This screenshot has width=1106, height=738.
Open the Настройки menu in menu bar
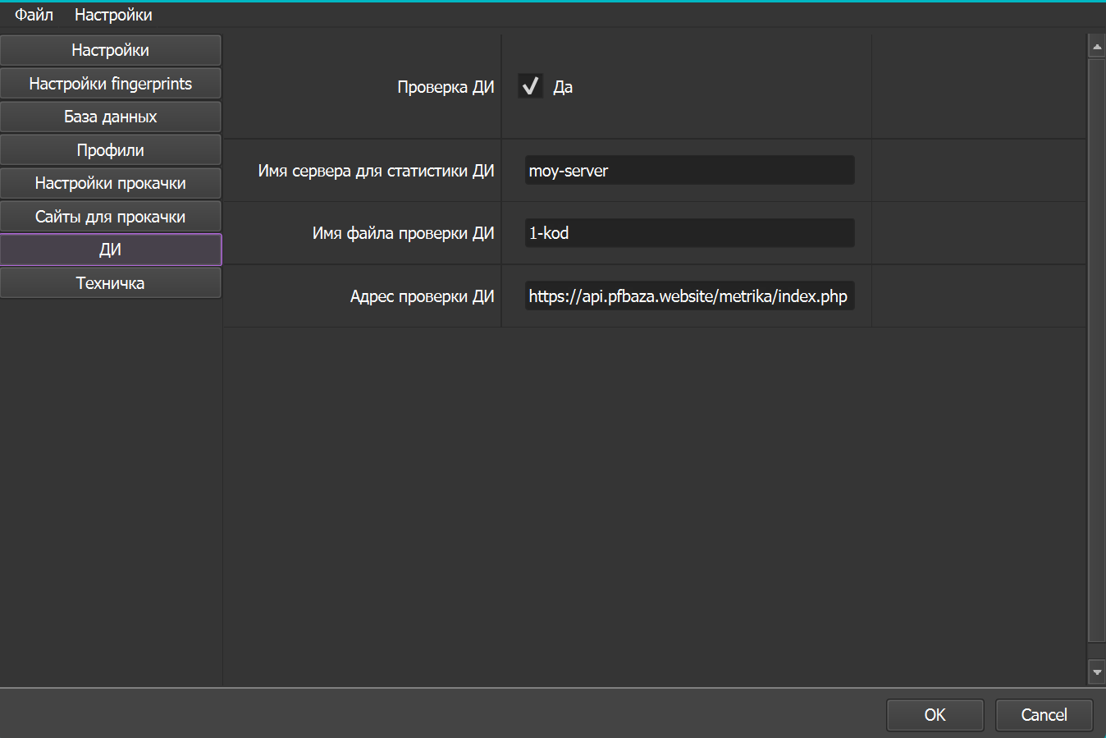coord(113,15)
